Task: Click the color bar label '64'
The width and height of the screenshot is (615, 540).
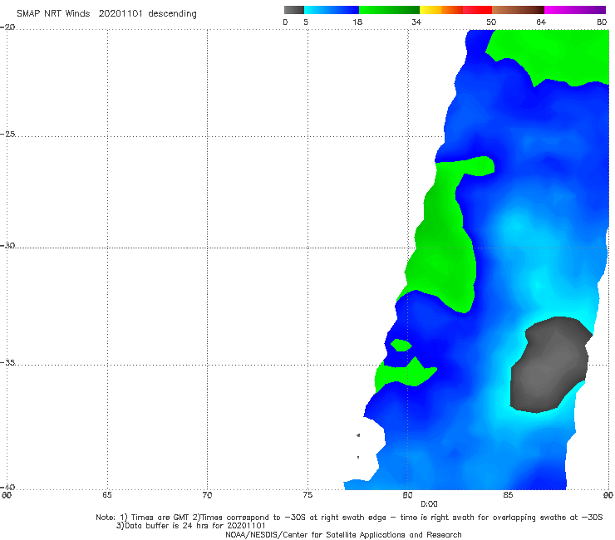Action: (541, 22)
